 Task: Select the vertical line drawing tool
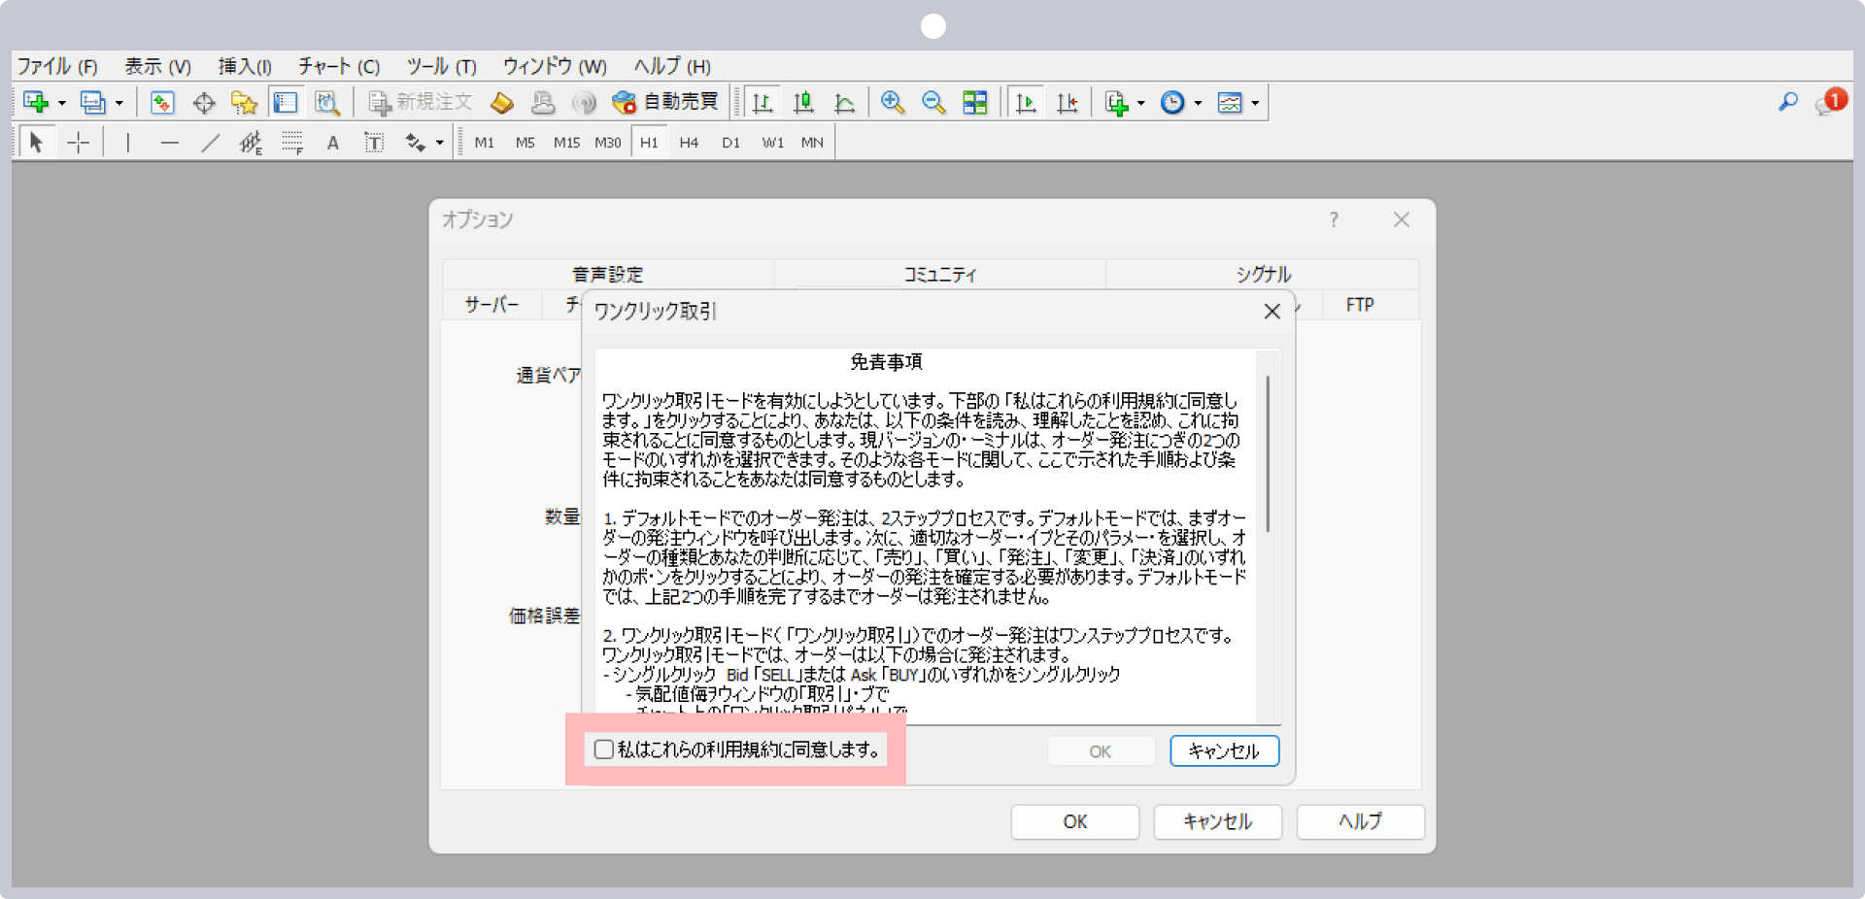[x=127, y=143]
